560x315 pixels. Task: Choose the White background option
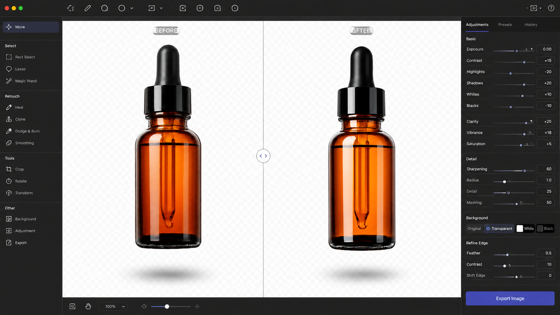click(525, 229)
